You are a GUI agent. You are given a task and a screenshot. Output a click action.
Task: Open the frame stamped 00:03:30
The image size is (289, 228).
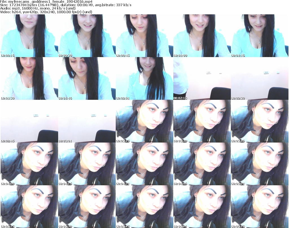coord(202,121)
